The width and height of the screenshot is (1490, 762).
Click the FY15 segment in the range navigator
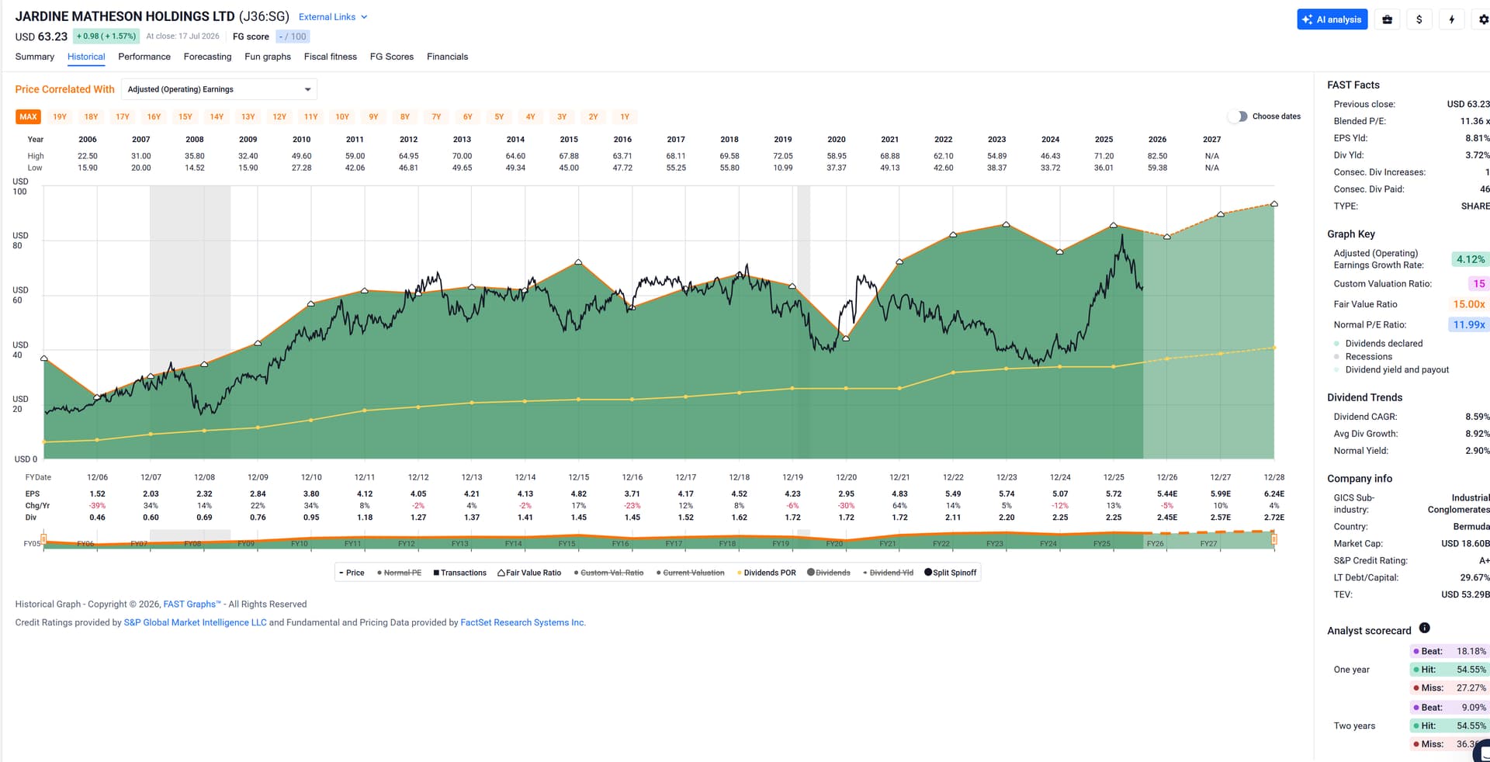567,543
